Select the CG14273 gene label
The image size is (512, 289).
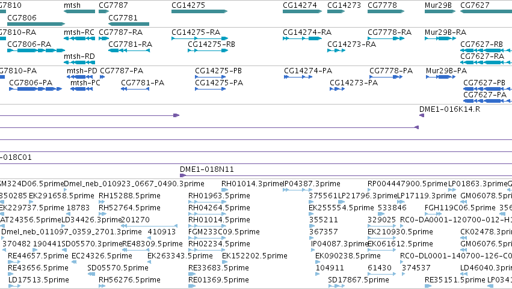point(344,5)
